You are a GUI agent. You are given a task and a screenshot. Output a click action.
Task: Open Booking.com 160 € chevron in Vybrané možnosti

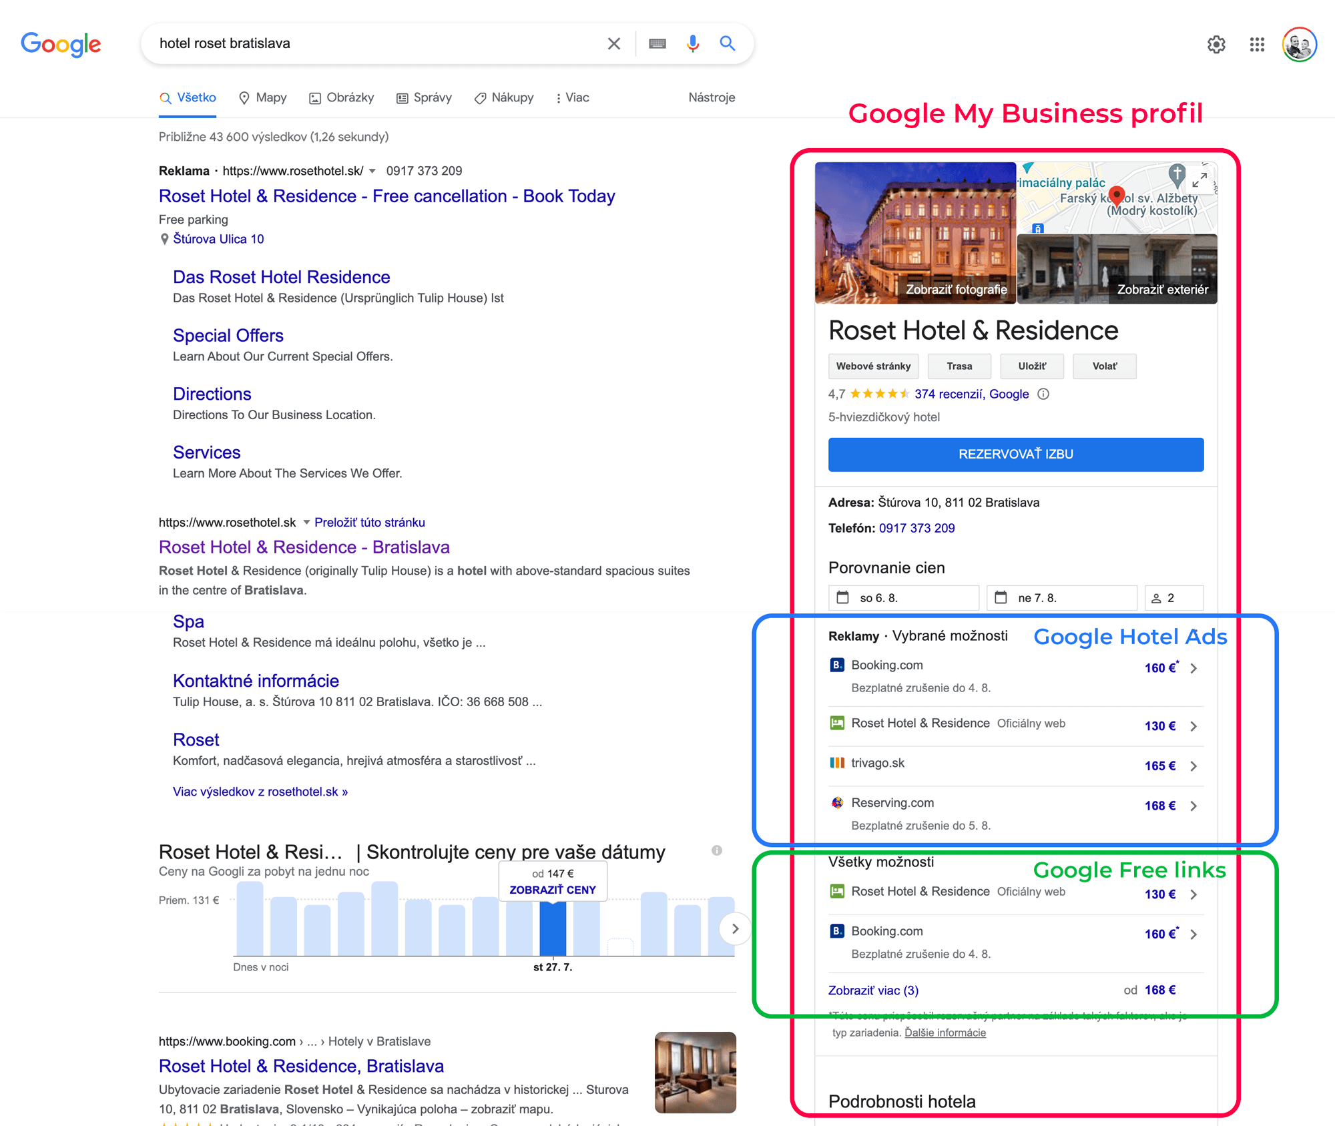tap(1194, 668)
